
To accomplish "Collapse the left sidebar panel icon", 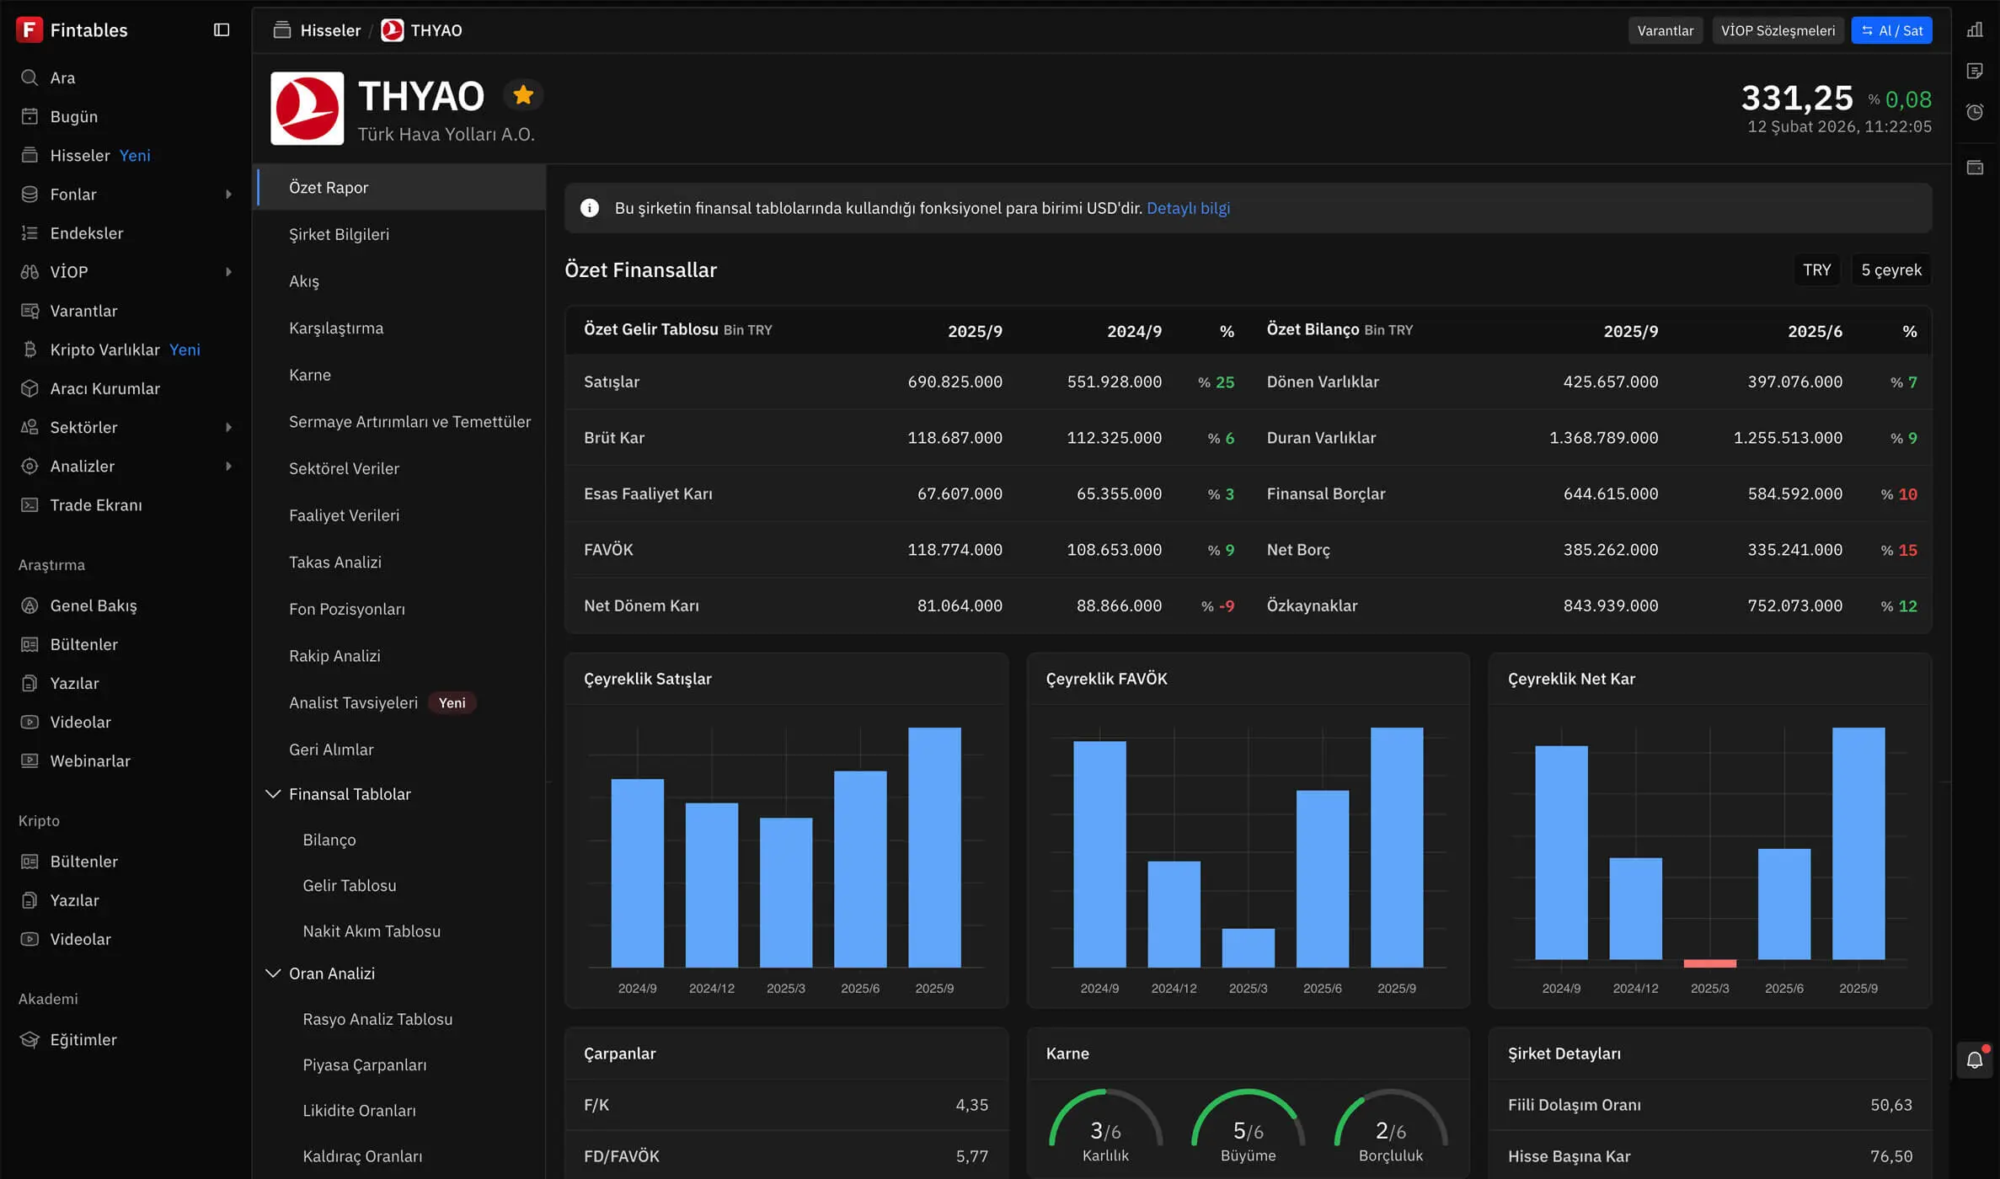I will [222, 30].
